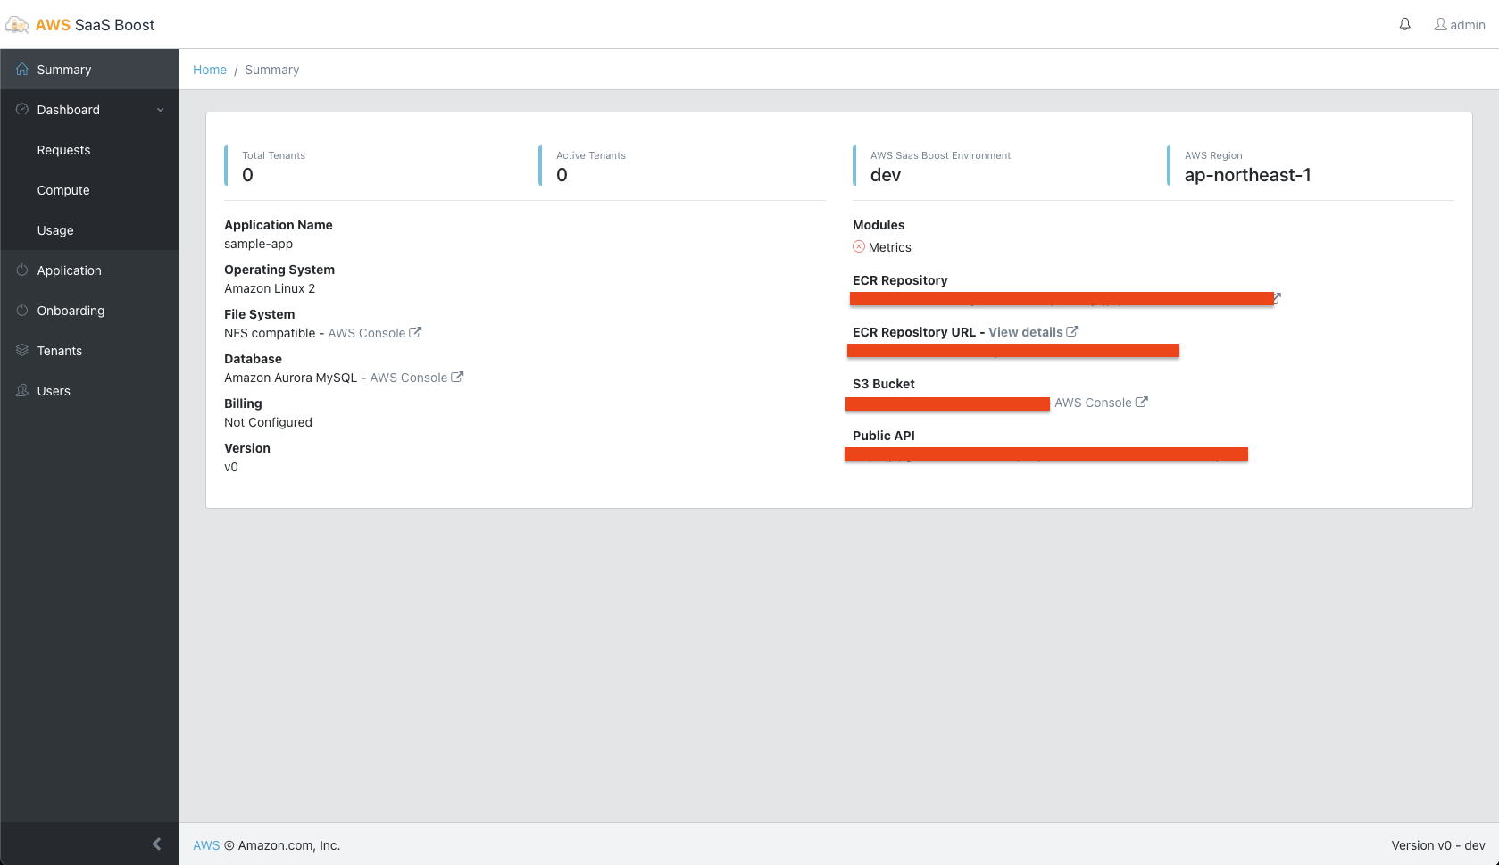Click the S3 Bucket heading

coord(884,384)
